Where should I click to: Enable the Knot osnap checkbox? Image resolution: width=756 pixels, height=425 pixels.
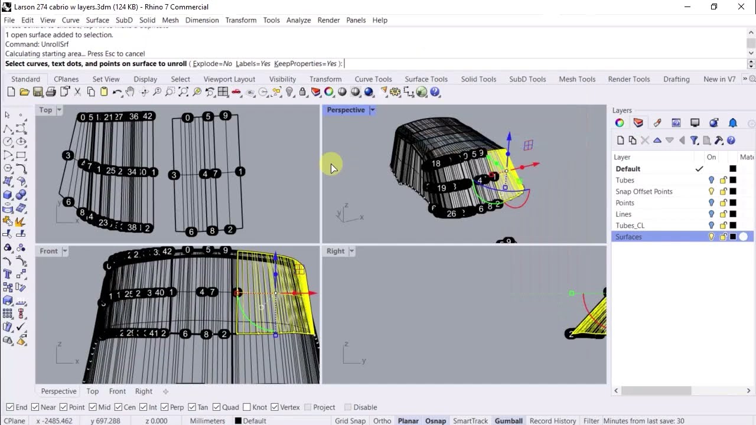[x=246, y=407]
